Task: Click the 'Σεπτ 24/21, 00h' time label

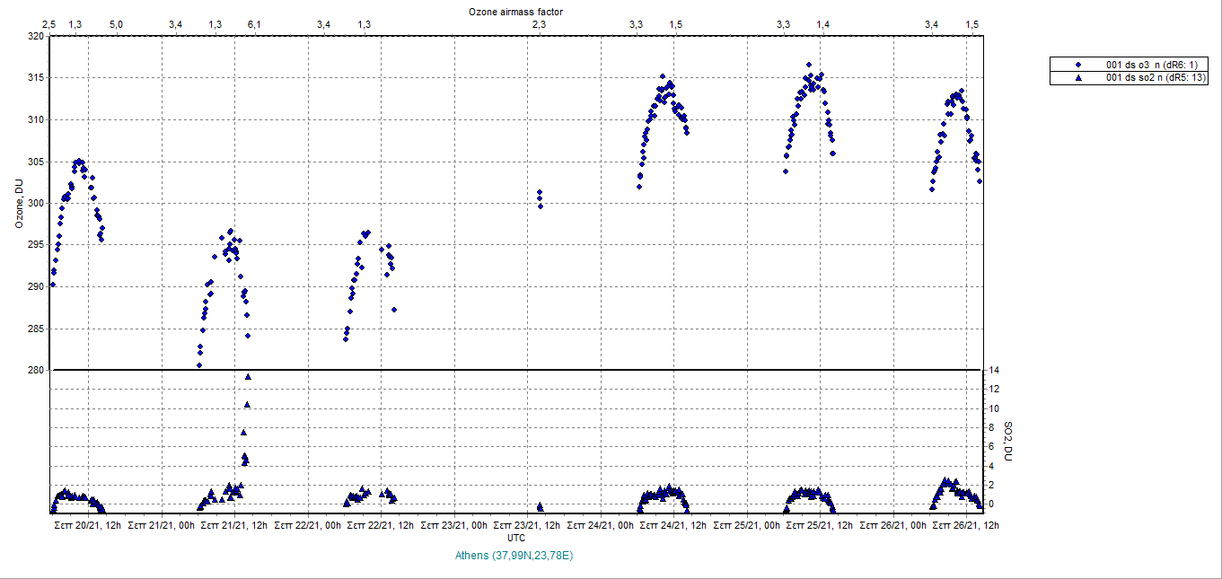Action: [601, 524]
